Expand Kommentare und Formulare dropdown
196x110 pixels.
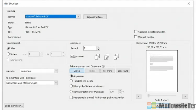56,83
